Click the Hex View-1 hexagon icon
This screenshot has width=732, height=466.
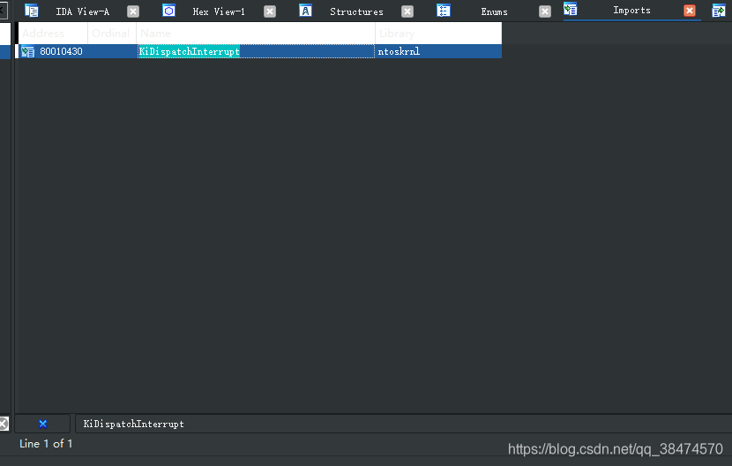pos(169,11)
